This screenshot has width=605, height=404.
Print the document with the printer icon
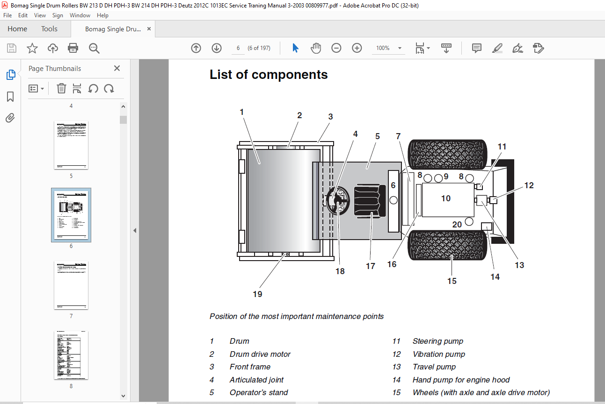coord(73,48)
